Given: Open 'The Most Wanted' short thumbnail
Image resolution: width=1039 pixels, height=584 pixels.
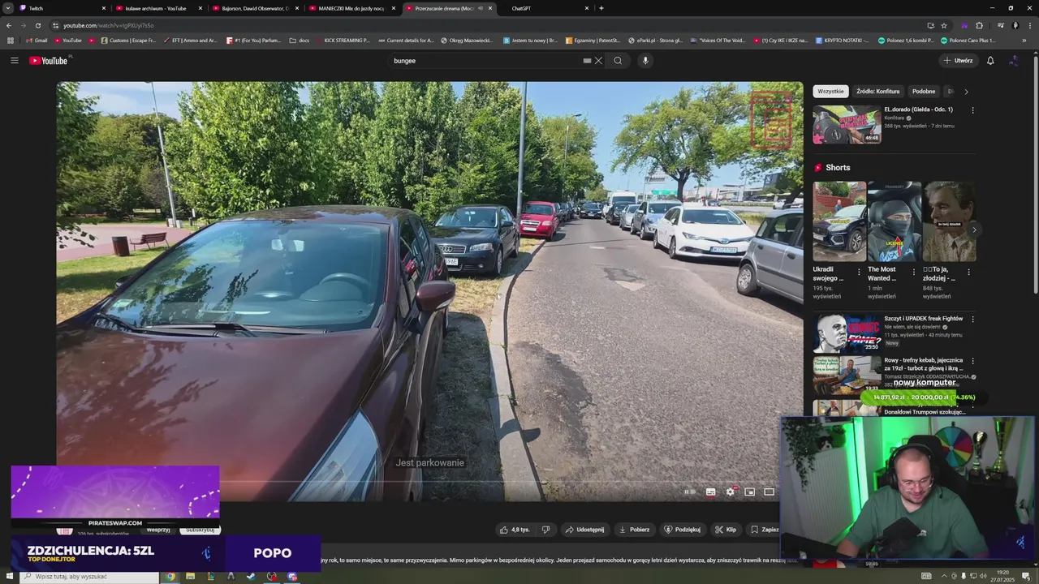Looking at the screenshot, I should tap(894, 221).
